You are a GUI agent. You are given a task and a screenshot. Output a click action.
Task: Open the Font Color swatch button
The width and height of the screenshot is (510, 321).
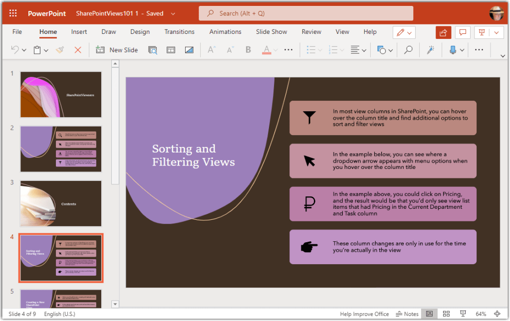[x=267, y=50]
